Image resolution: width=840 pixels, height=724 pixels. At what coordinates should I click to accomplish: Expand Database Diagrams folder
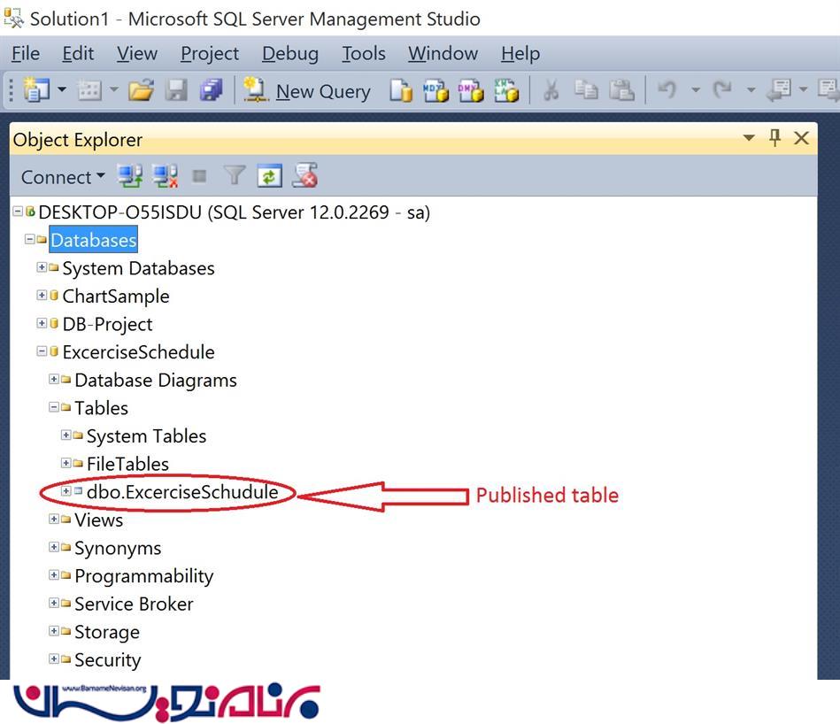click(54, 379)
